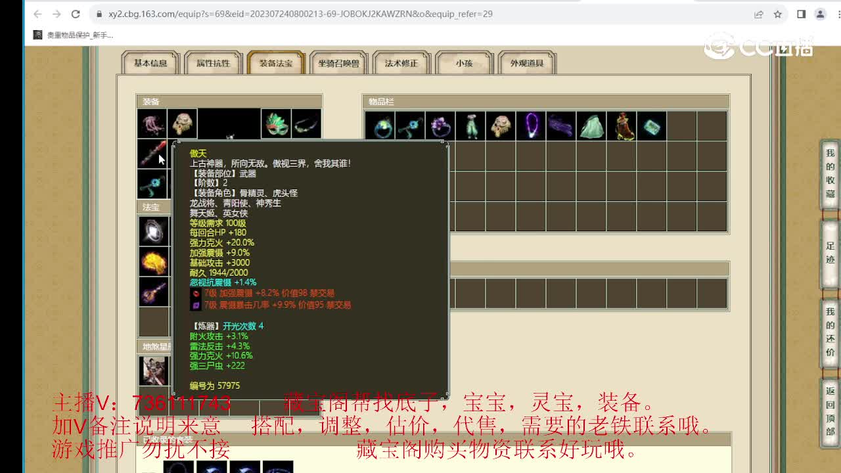Switch to the 属性抗性 tab
The image size is (841, 473).
214,63
